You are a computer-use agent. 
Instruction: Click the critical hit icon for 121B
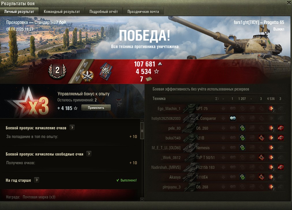tap(261, 138)
